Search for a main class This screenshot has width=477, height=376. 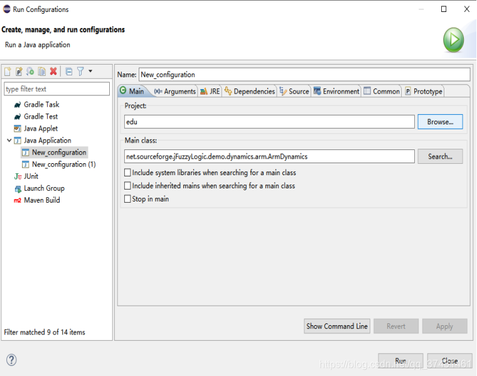point(440,156)
